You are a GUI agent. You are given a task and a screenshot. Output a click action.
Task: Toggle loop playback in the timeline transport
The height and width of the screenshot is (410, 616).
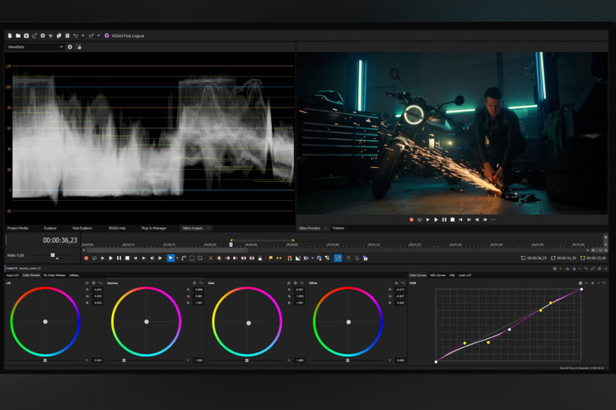[94, 258]
